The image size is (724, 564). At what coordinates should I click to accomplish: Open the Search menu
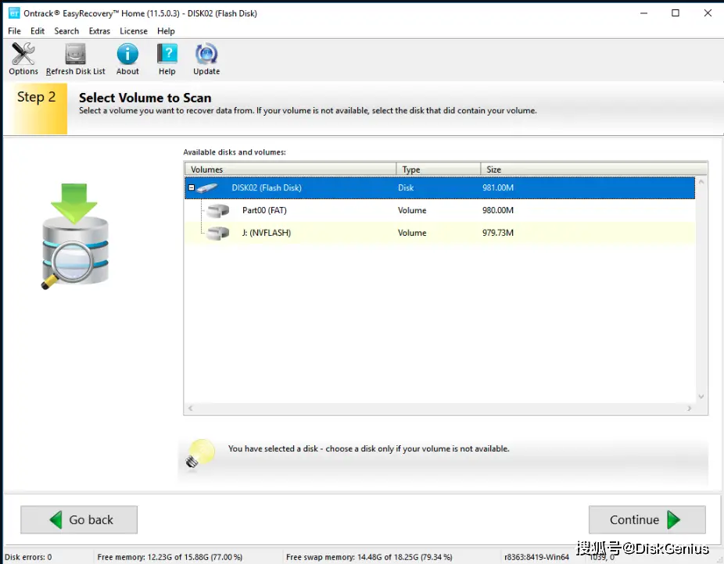pyautogui.click(x=66, y=31)
